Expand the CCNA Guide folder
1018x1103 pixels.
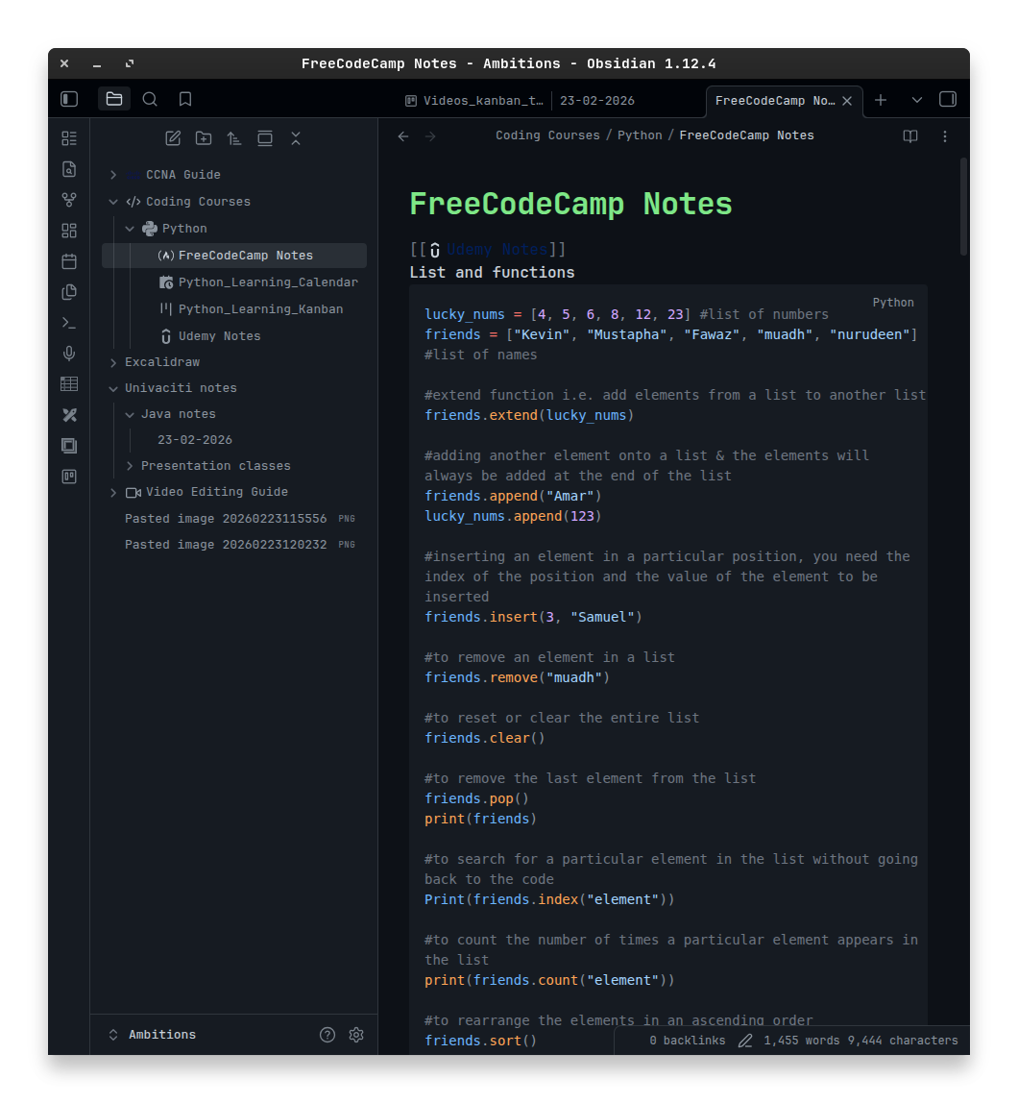tap(112, 174)
